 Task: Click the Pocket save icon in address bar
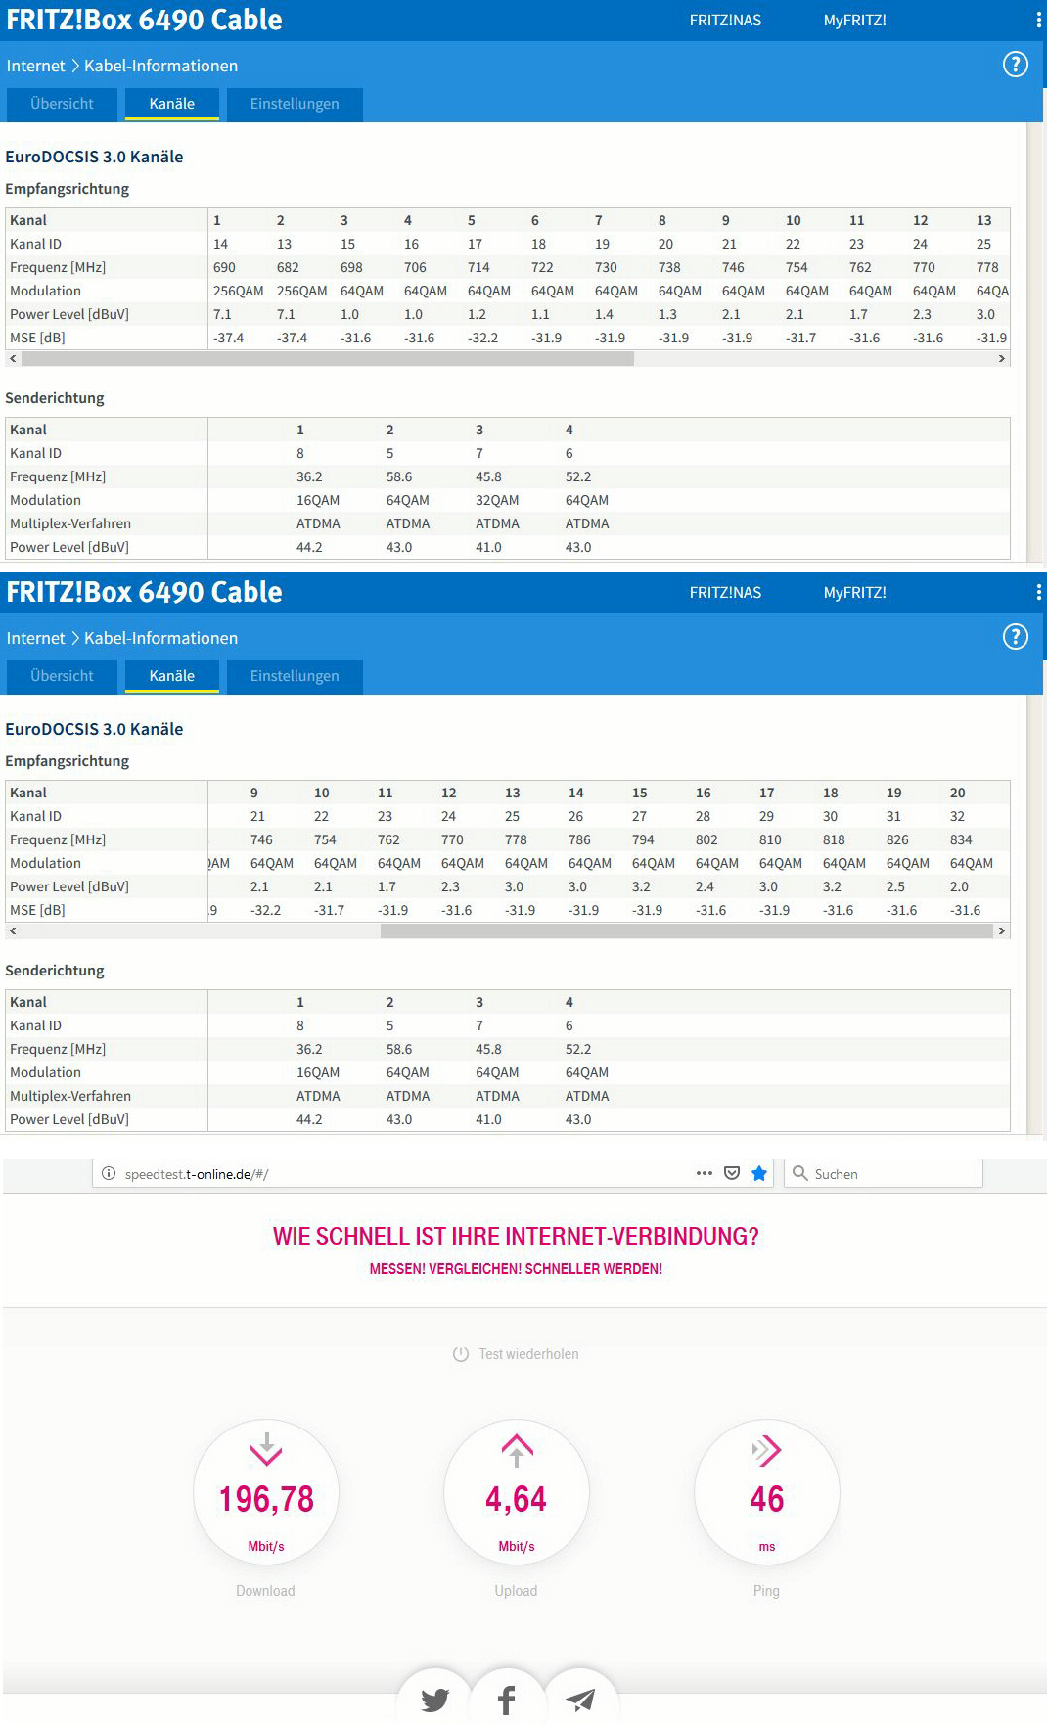[732, 1173]
